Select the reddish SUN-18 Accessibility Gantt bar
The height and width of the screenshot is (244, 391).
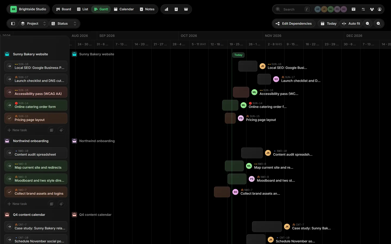(241, 92)
